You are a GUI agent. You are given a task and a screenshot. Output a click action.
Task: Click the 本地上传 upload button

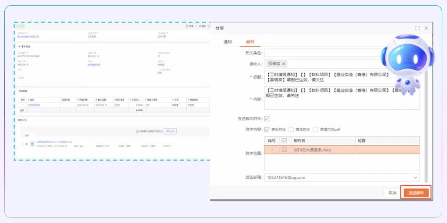(x=170, y=131)
